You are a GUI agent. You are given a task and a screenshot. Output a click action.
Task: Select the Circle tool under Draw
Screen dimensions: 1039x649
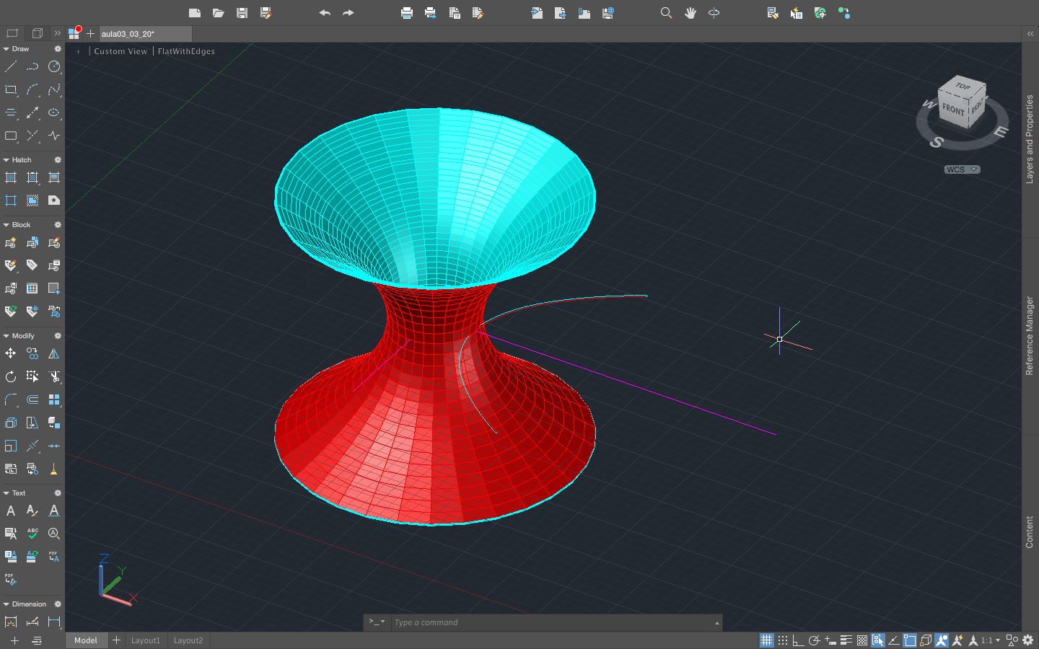click(54, 66)
